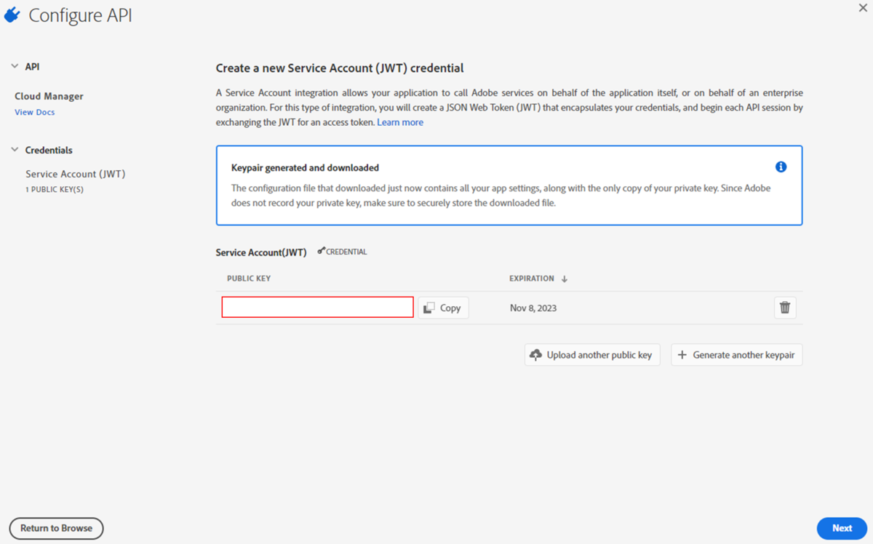
Task: Click the plug icon beside Configure API
Action: (12, 15)
